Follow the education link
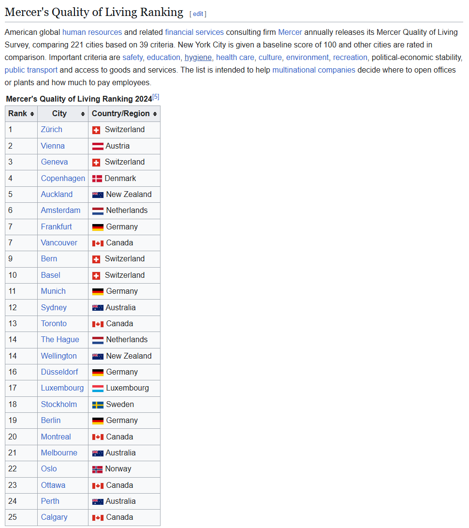This screenshot has width=469, height=528. pos(163,58)
